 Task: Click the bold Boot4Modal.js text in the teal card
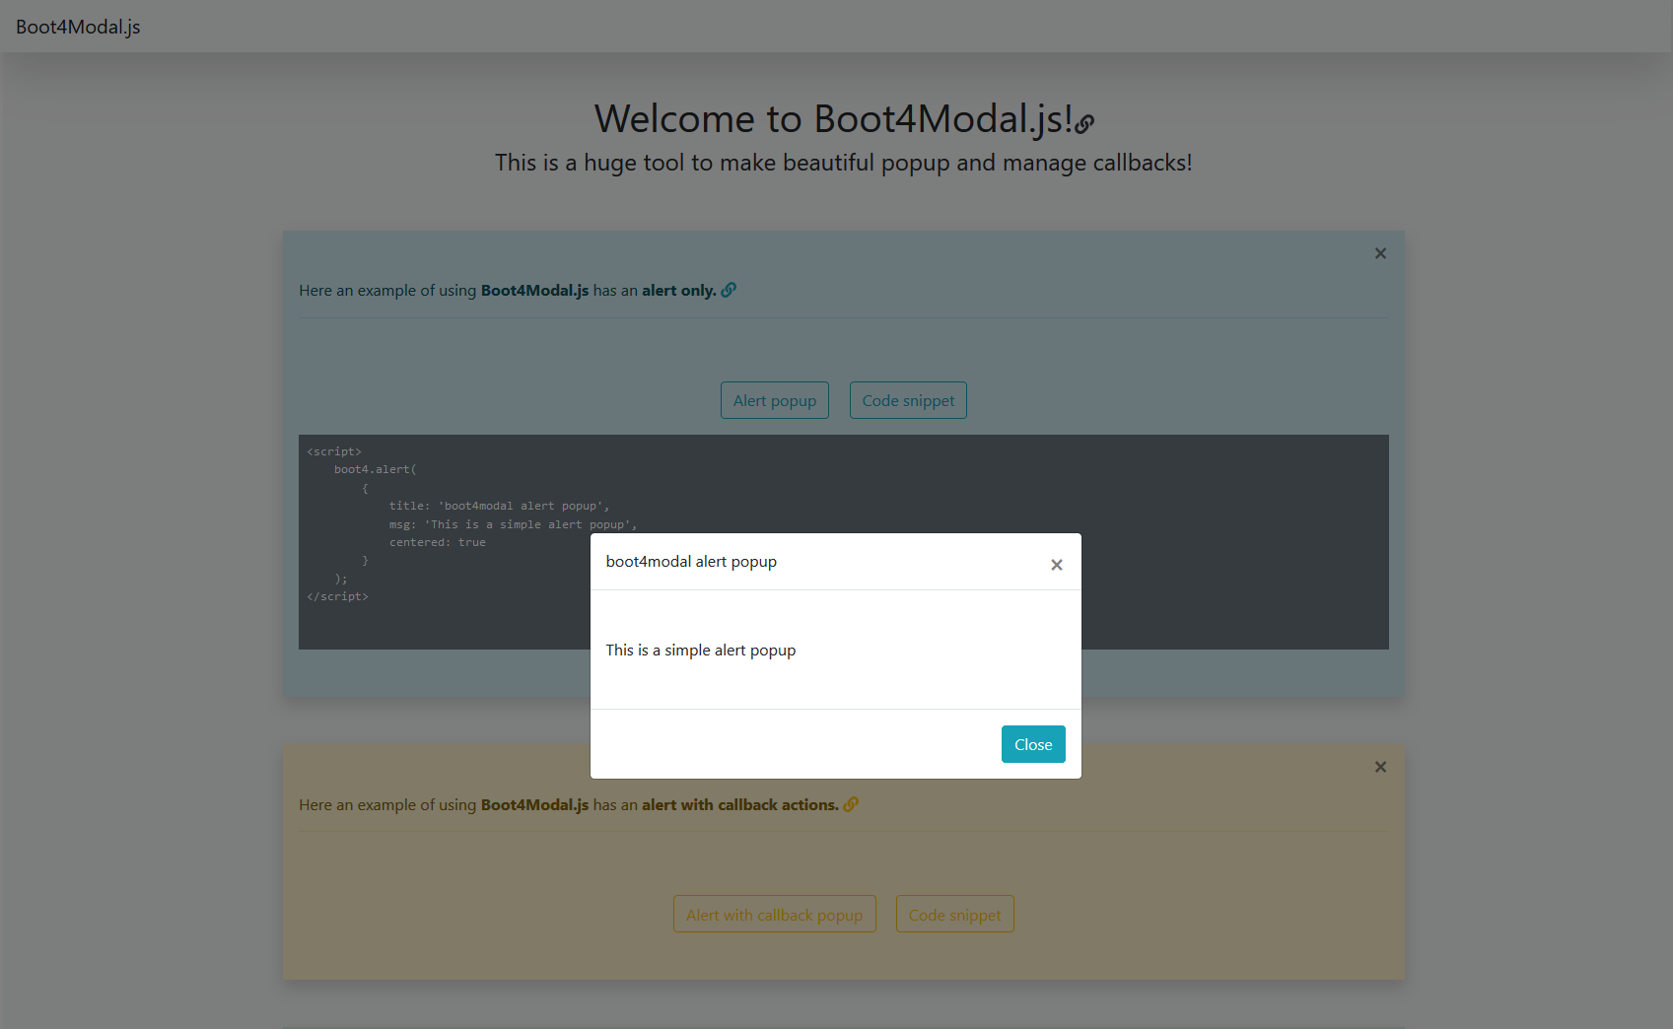(x=534, y=289)
